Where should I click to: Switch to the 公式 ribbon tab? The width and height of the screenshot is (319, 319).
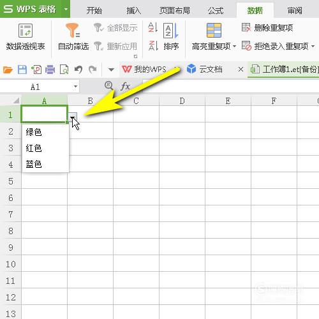(x=216, y=10)
